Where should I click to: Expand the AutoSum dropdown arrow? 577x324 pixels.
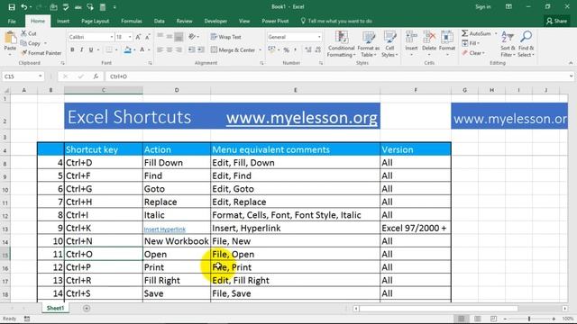click(x=496, y=33)
